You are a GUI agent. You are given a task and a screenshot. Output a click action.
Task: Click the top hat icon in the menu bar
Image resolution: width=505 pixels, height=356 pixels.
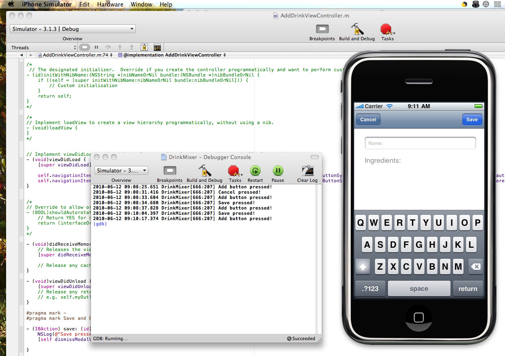pos(475,4)
